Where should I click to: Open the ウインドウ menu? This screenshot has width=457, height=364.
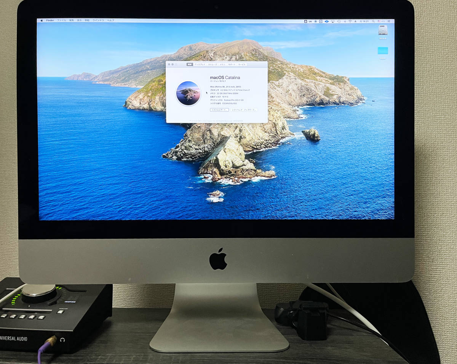click(x=98, y=20)
